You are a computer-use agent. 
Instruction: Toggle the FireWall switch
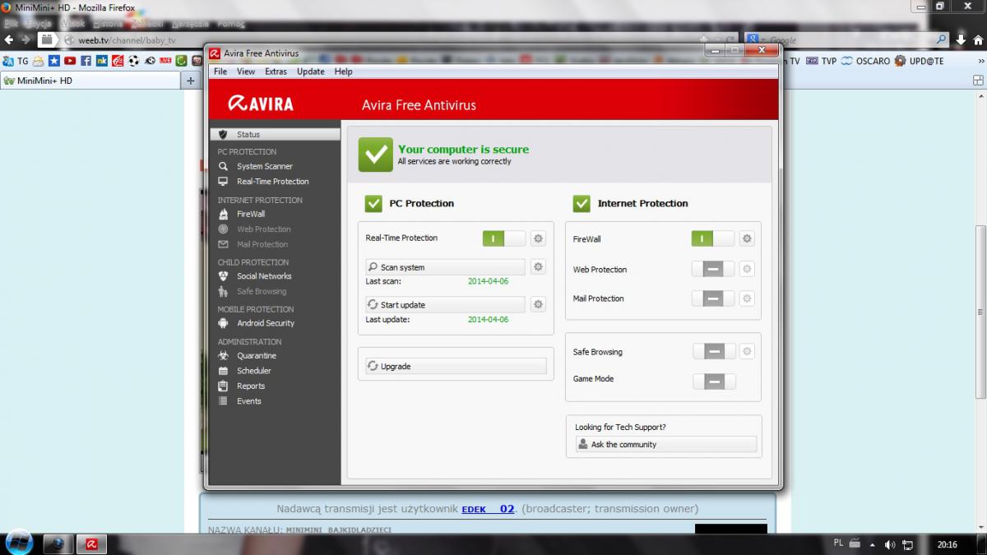click(713, 238)
